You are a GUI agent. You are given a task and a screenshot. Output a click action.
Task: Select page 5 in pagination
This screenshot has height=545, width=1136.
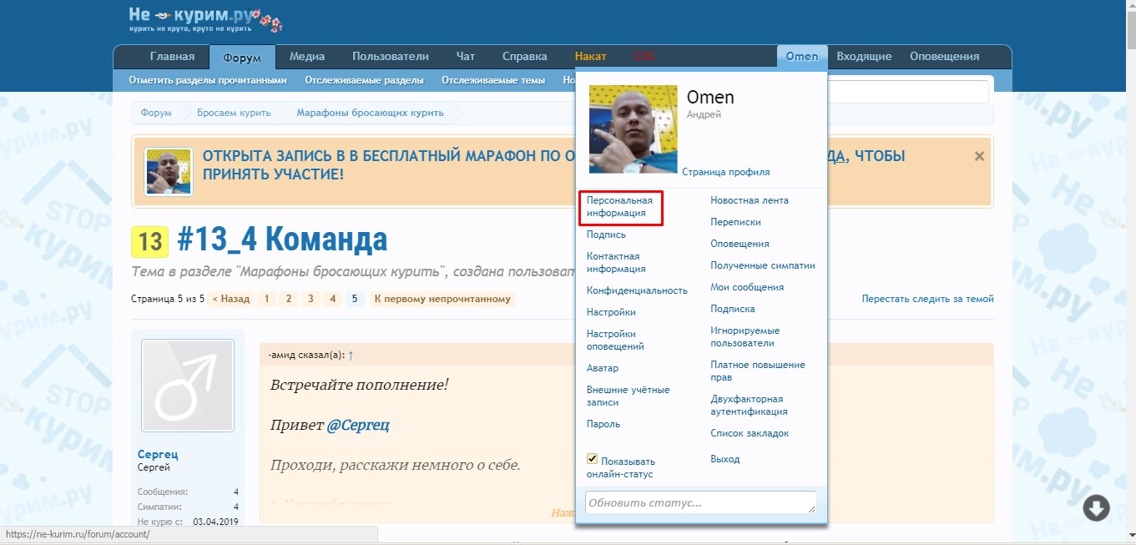pyautogui.click(x=354, y=299)
